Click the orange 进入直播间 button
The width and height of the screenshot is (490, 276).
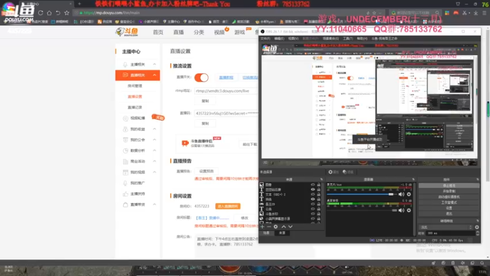coord(228,206)
